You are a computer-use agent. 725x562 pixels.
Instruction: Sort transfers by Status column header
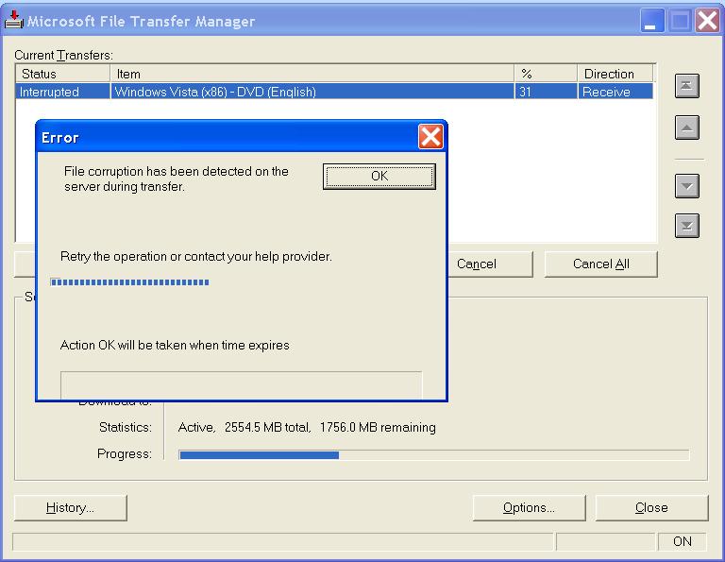pos(63,74)
